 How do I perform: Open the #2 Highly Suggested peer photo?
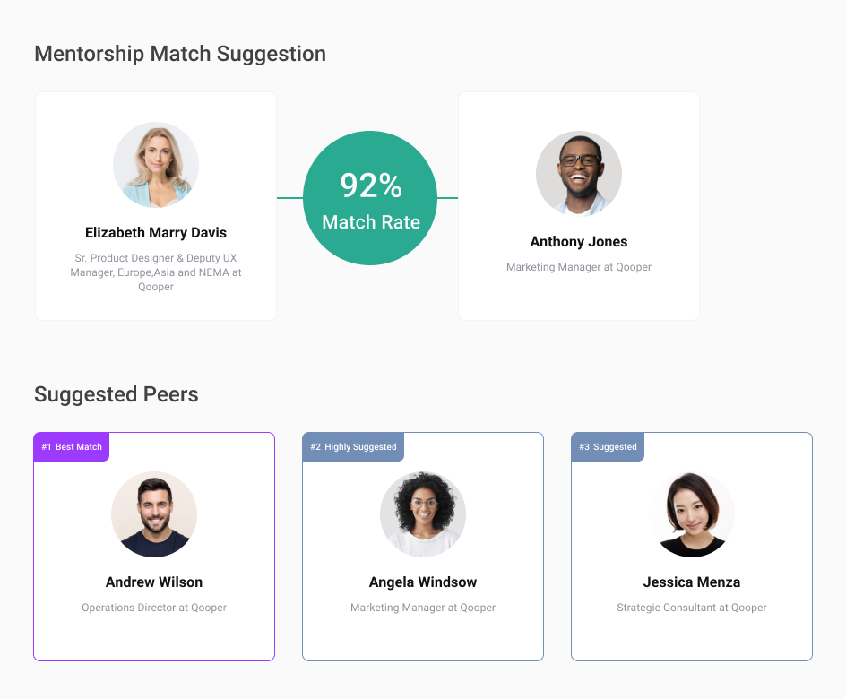pyautogui.click(x=423, y=514)
